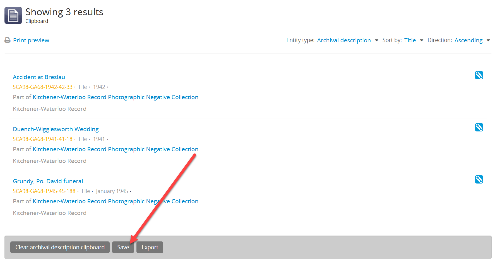
Task: Expand the Sort by Title dropdown
Action: point(410,40)
